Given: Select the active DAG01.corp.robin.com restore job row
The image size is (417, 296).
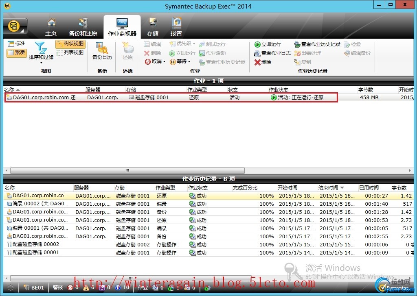Looking at the screenshot, I should [x=209, y=98].
